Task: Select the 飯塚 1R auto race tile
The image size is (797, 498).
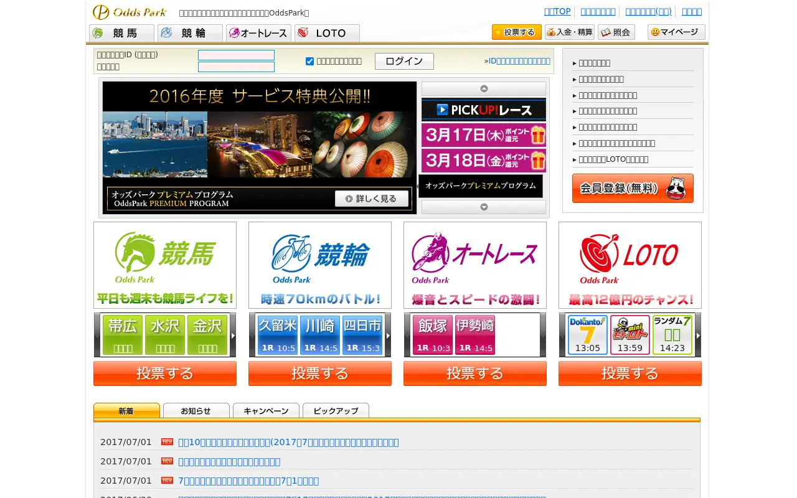Action: coord(433,335)
